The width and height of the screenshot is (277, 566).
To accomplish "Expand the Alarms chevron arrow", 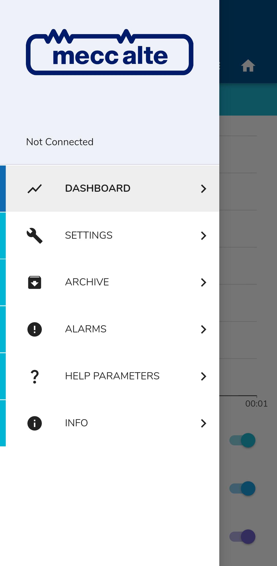I will coord(203,329).
